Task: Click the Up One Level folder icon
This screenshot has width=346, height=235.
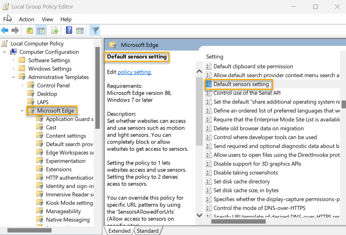Action: [29, 31]
